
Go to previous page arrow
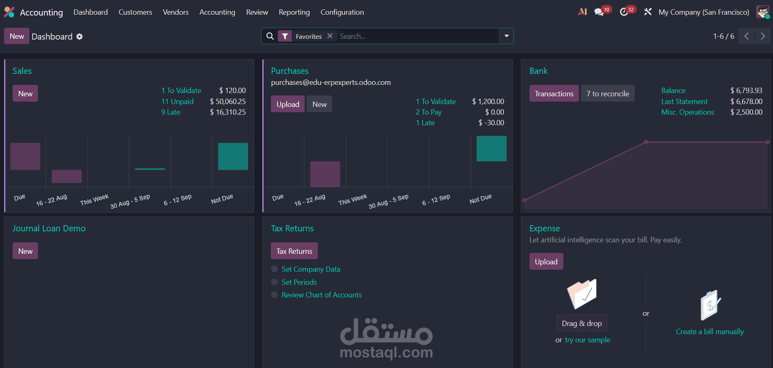coord(746,36)
